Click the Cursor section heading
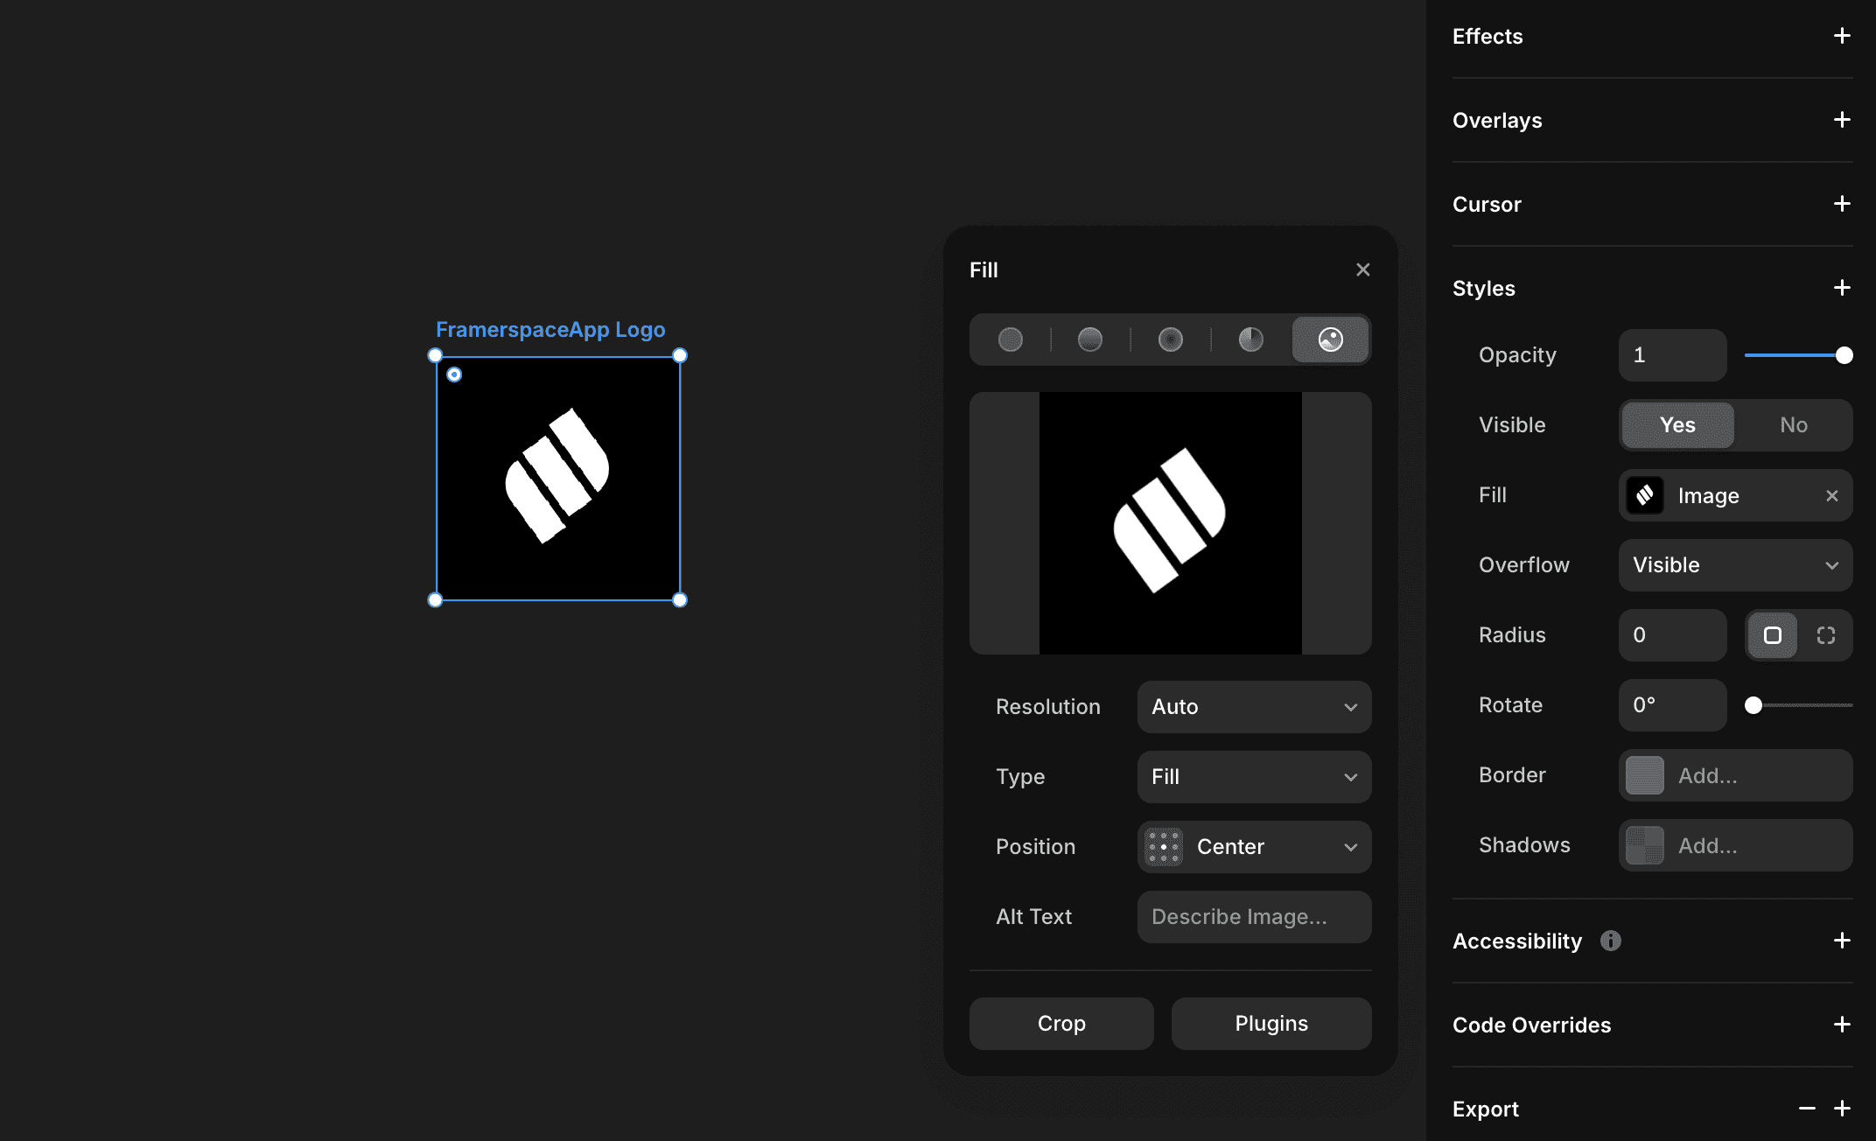This screenshot has height=1141, width=1876. (1487, 205)
